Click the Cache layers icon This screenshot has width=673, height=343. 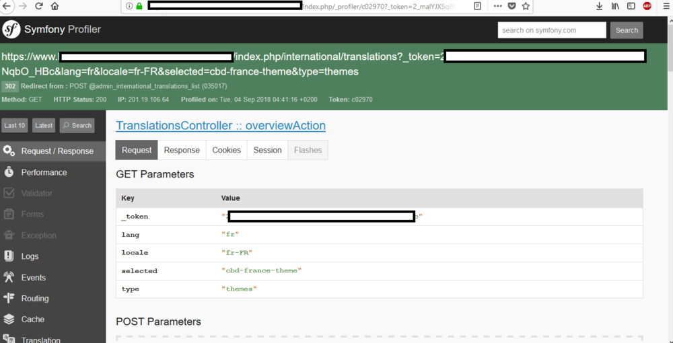[x=9, y=319]
